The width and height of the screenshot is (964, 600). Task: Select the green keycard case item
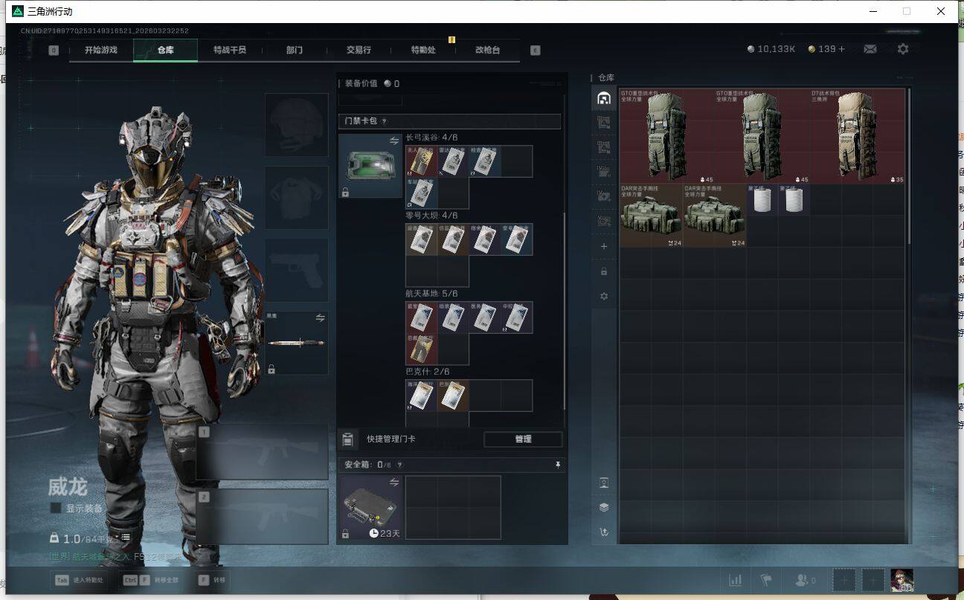tap(370, 166)
